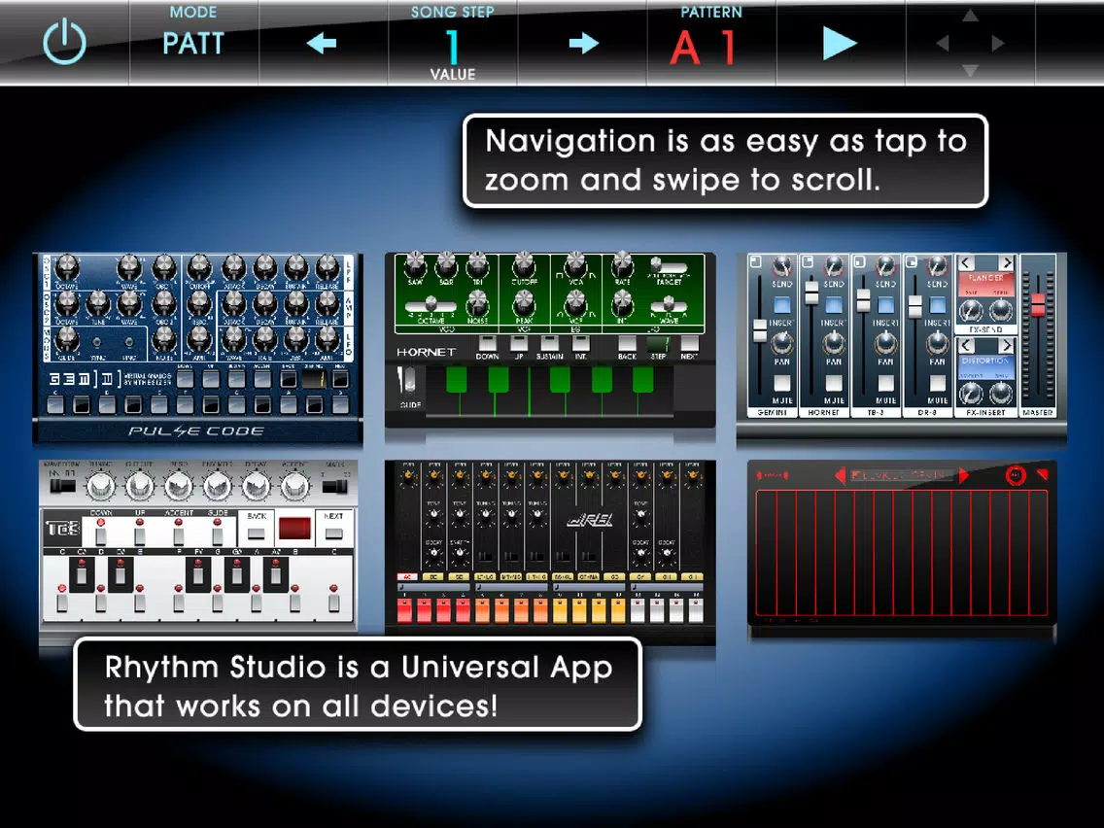1104x828 pixels.
Task: Tap the four-way navigation arrows pad
Action: click(970, 44)
